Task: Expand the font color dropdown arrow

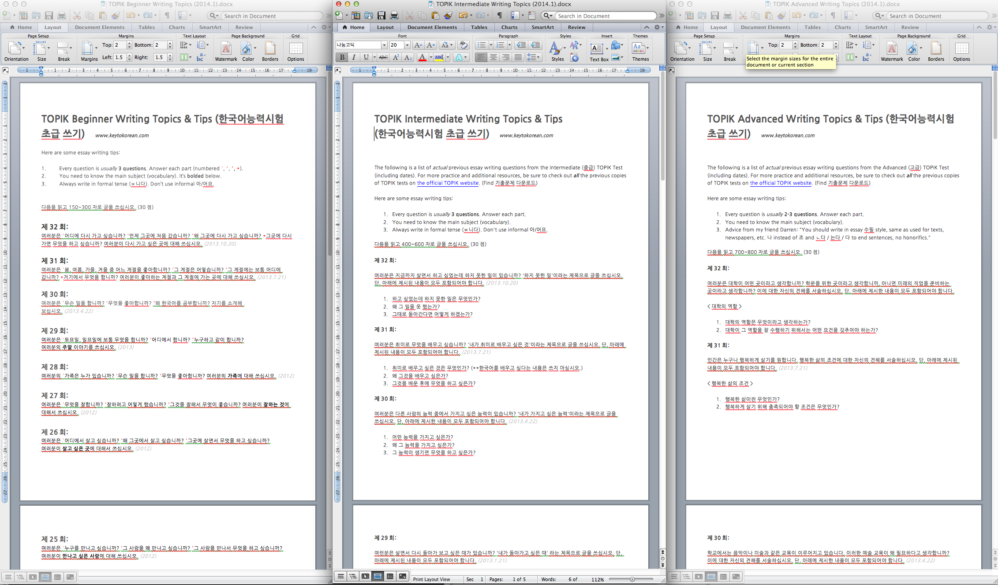Action: click(430, 57)
